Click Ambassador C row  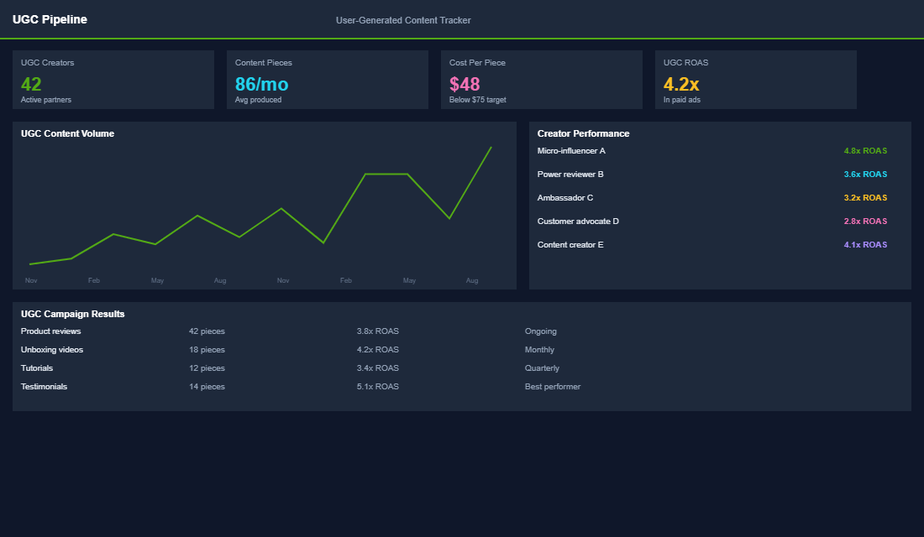pos(565,198)
